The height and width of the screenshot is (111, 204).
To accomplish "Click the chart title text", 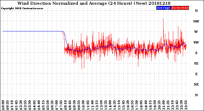I will click(x=94, y=3).
